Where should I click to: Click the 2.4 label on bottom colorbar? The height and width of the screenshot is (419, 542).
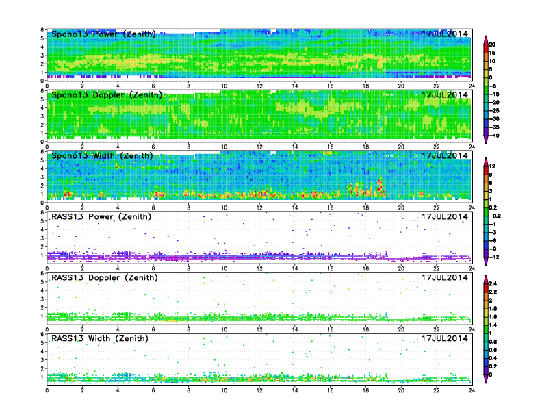[x=493, y=284]
